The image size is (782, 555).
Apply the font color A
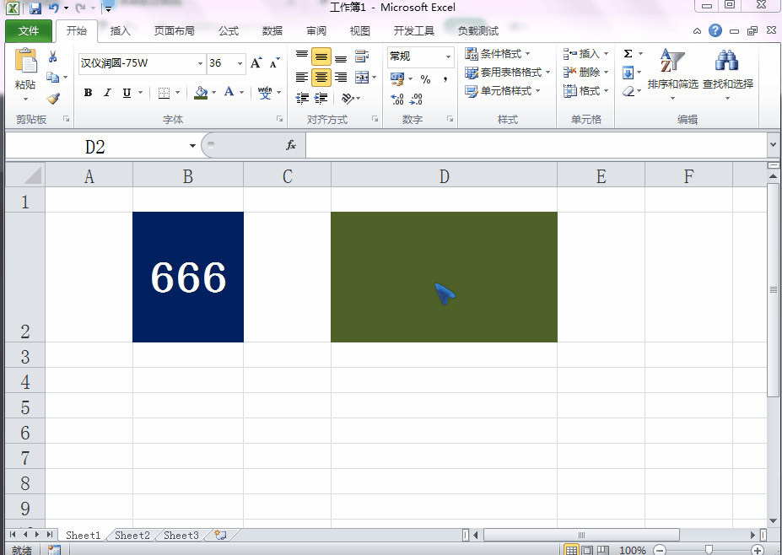coord(229,92)
